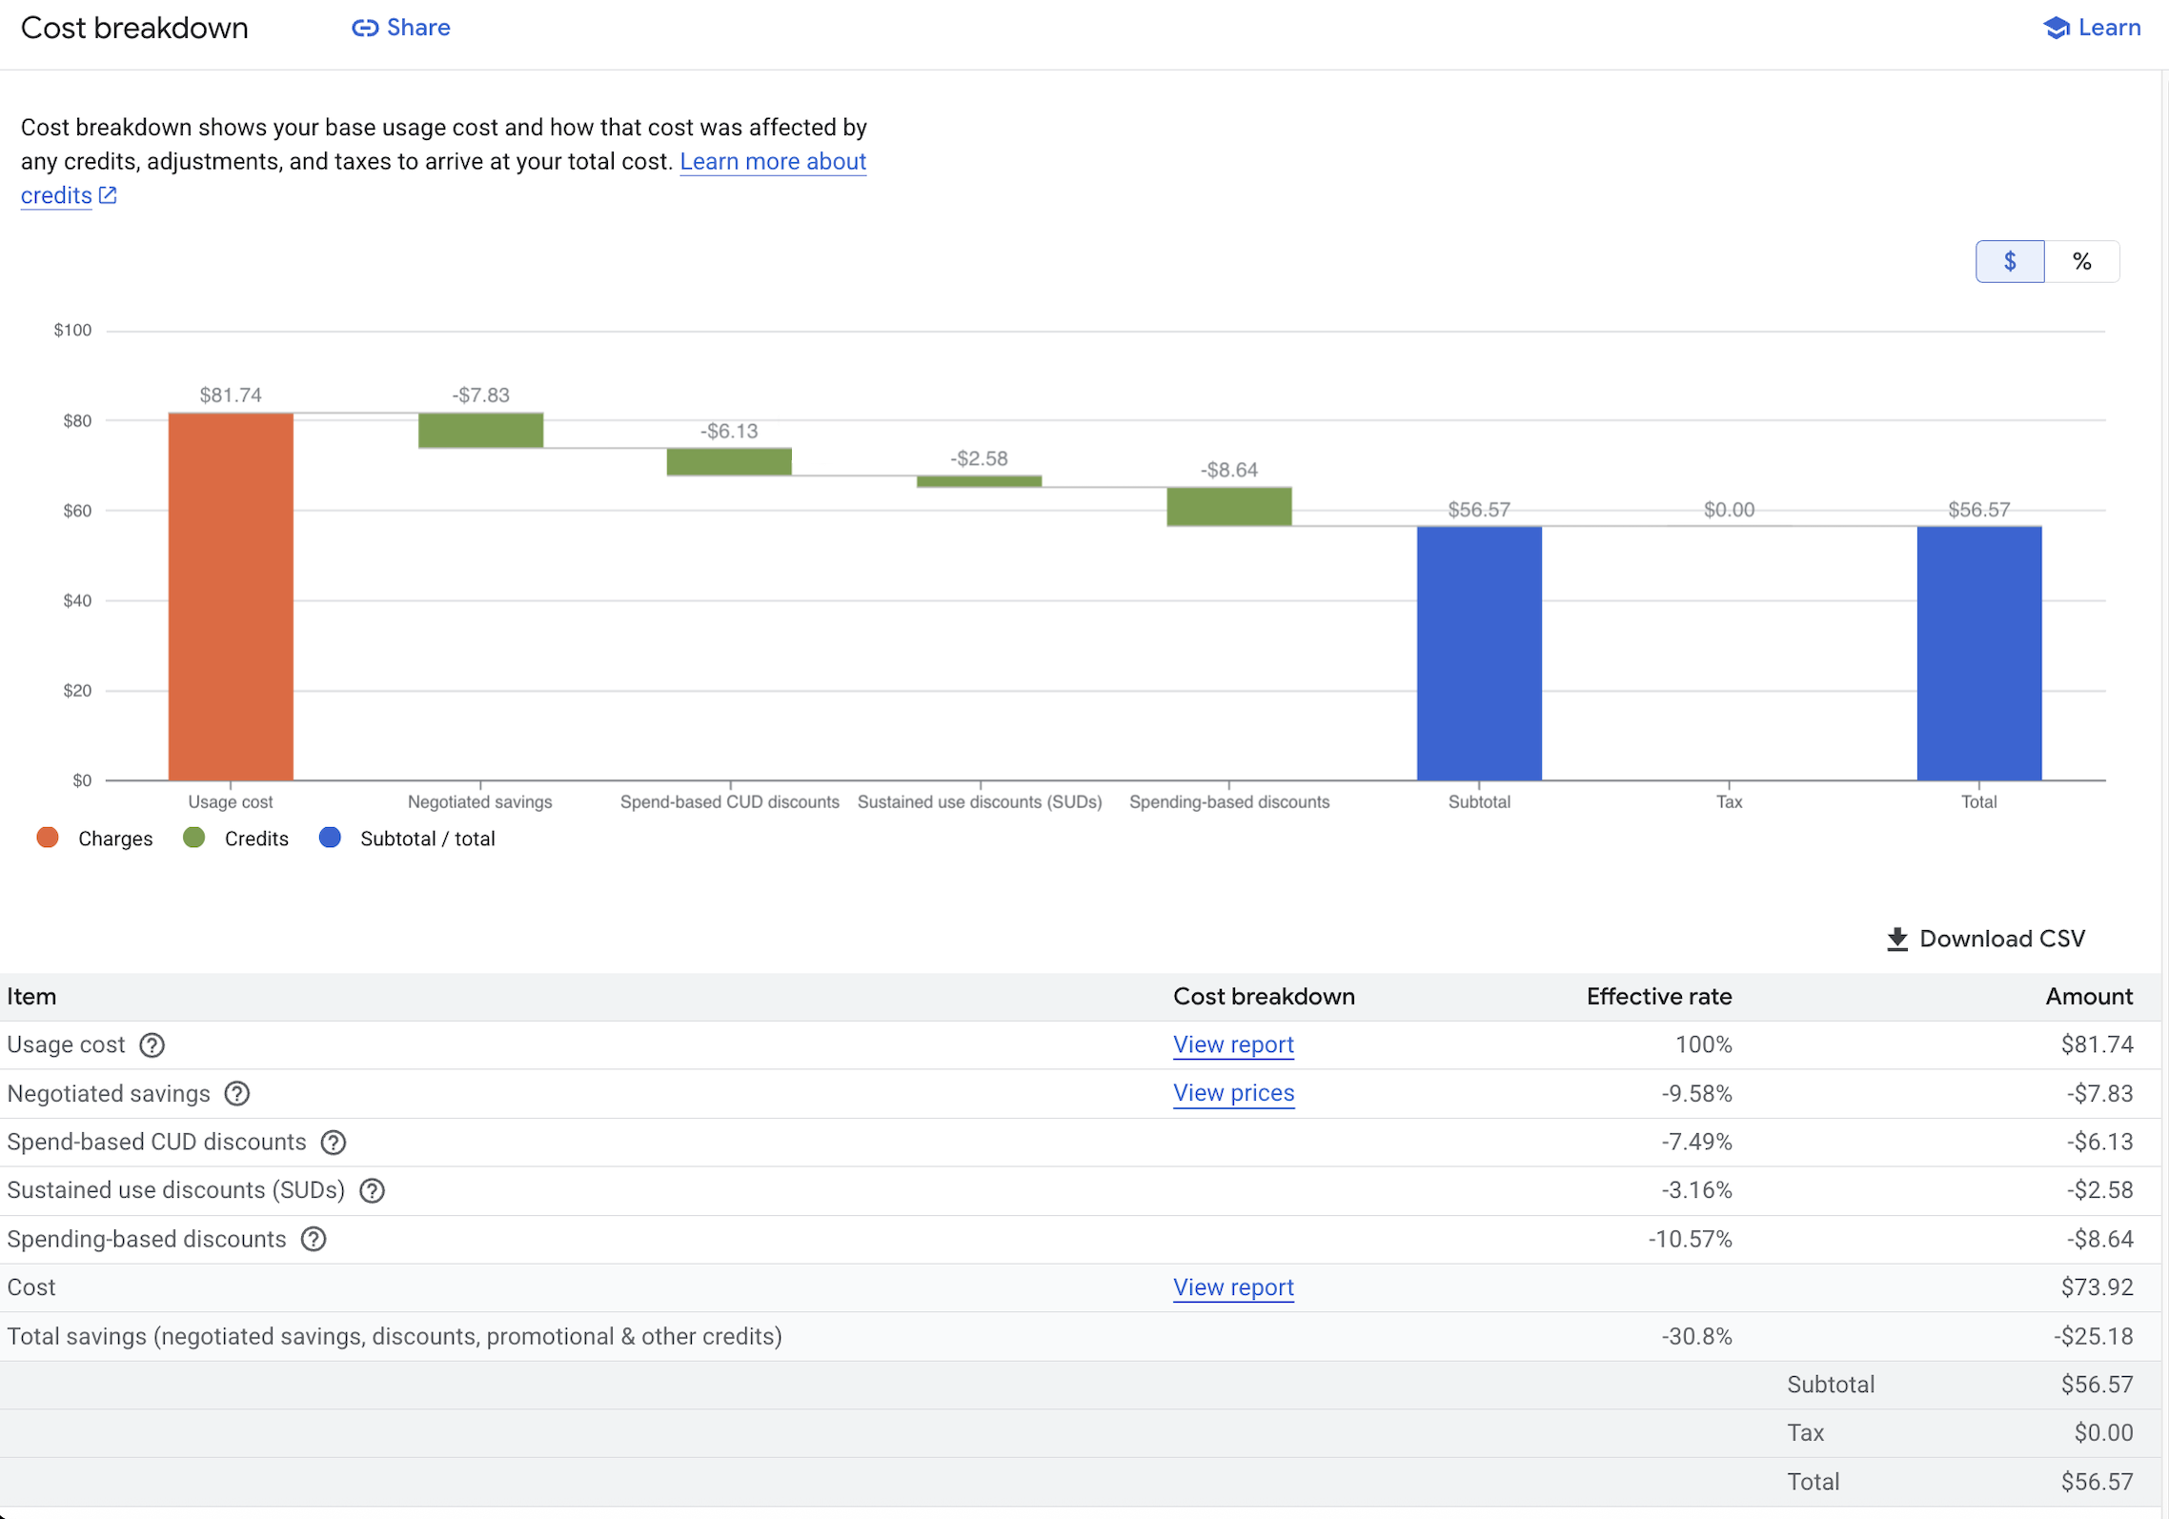Viewport: 2169px width, 1519px height.
Task: Open the help tooltip for Usage cost
Action: (x=152, y=1045)
